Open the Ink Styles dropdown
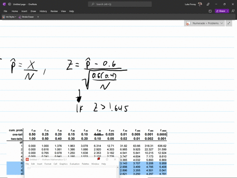The height and width of the screenshot is (178, 237). [x=9, y=17]
